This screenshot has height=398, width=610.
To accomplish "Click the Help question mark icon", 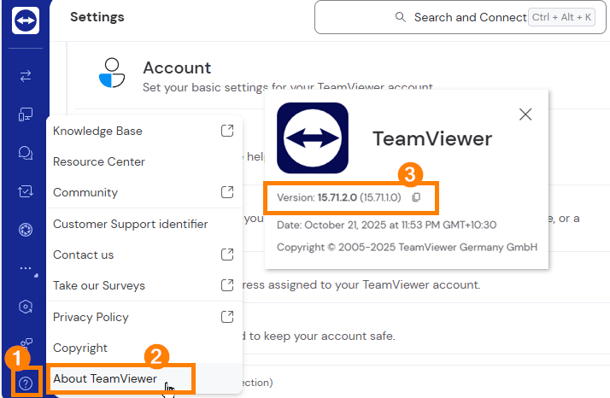I will pyautogui.click(x=26, y=383).
